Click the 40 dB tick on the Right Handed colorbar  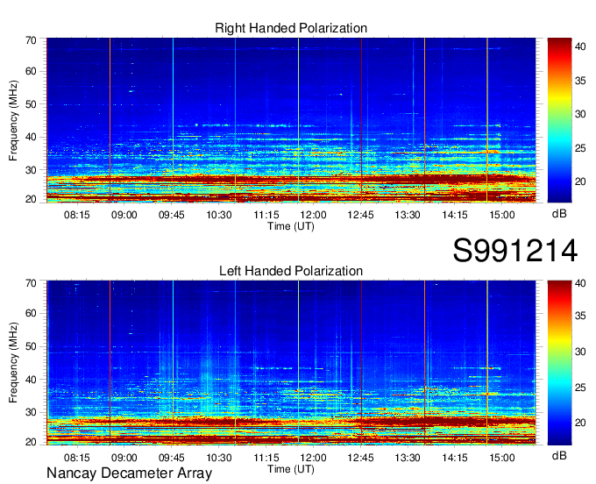click(x=580, y=46)
